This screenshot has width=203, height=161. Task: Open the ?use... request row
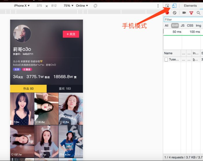coord(183,60)
